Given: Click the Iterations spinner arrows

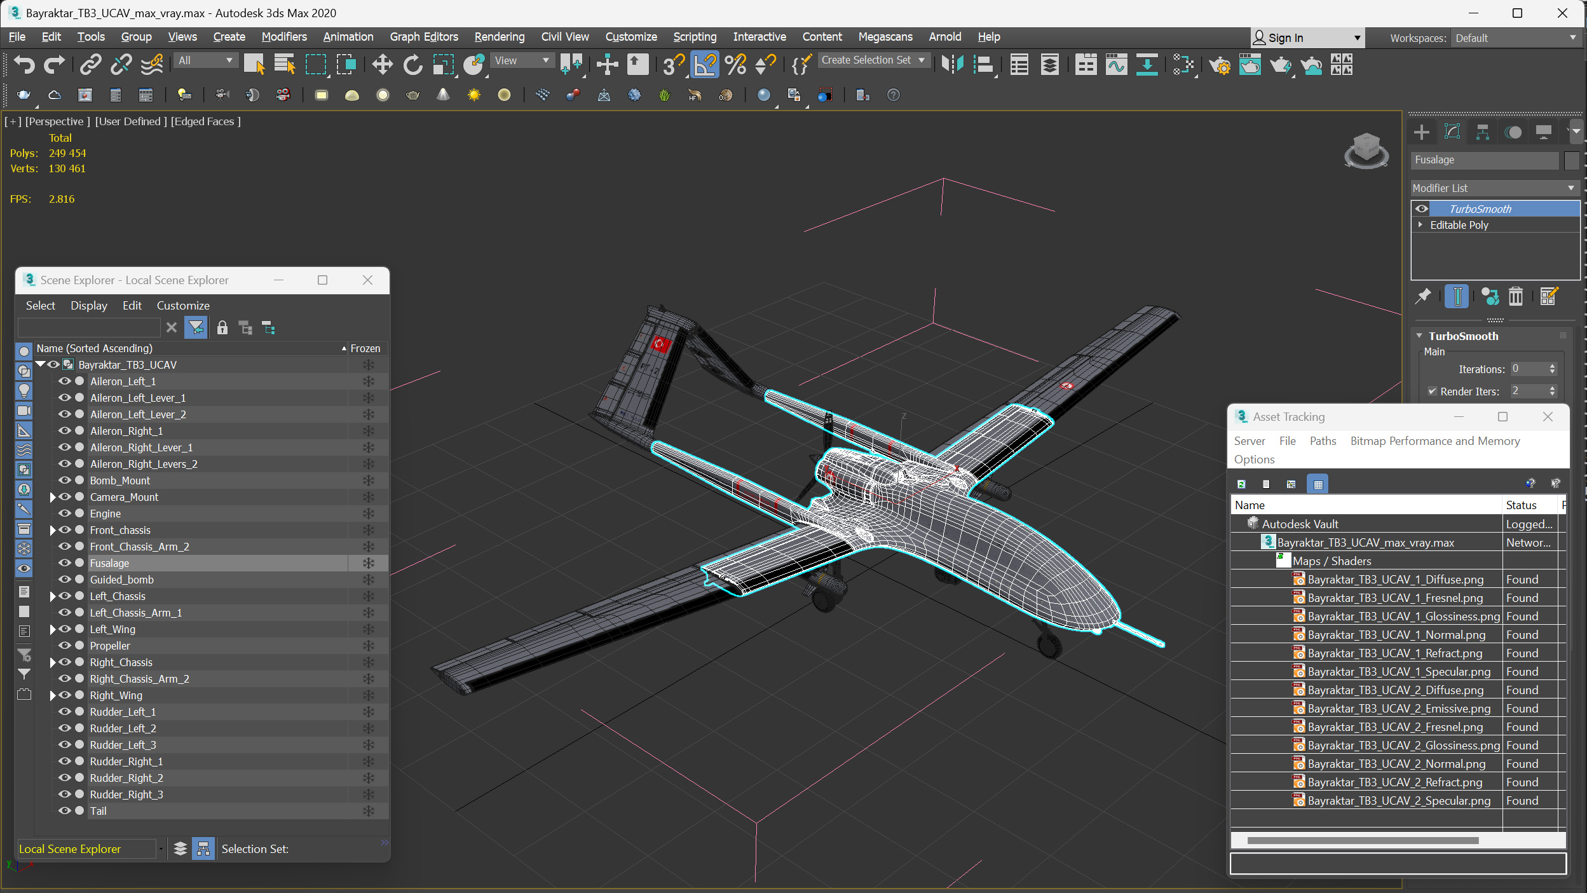Looking at the screenshot, I should coord(1552,369).
